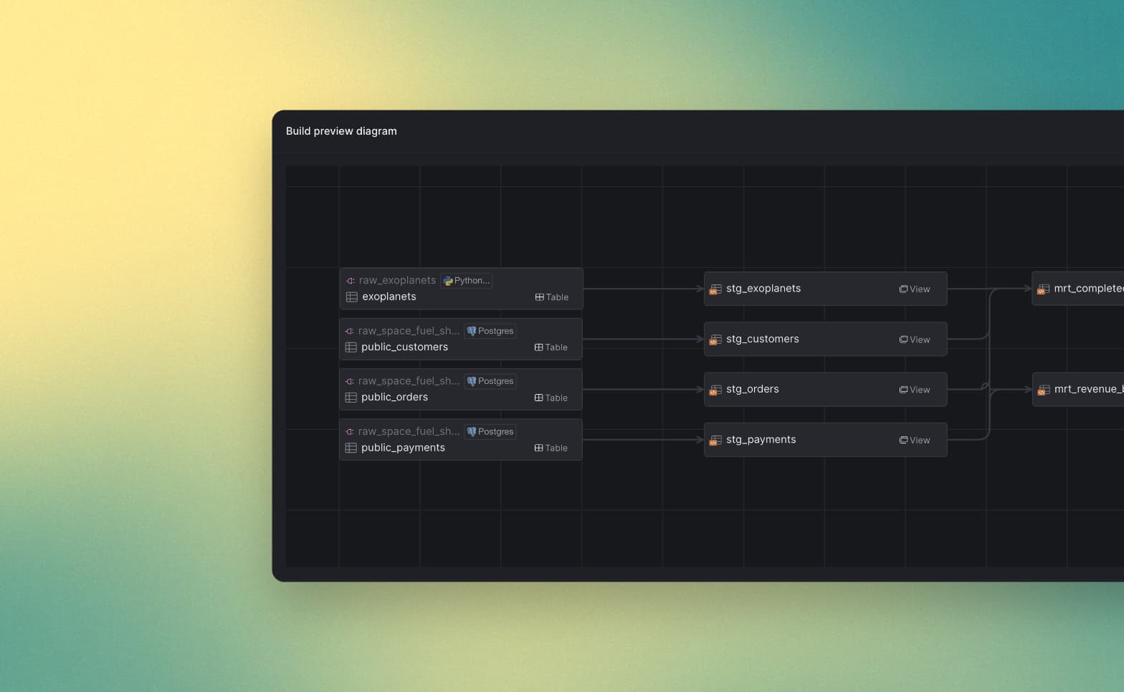Select the stg_payments node label
The image size is (1124, 692).
point(761,440)
